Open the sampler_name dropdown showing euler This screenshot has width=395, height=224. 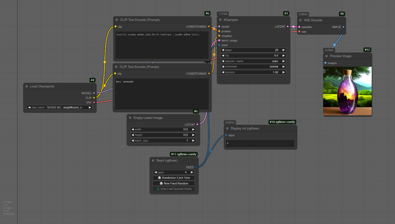coord(253,61)
